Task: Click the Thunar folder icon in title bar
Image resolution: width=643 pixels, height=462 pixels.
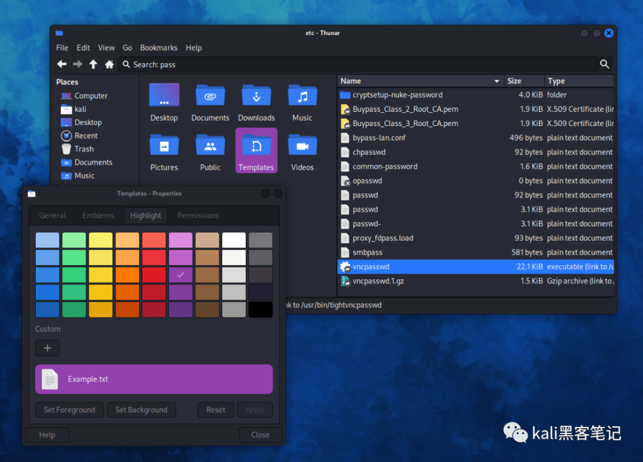Action: coord(59,33)
